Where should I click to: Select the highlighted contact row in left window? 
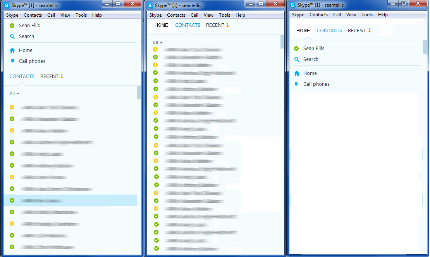tap(71, 200)
